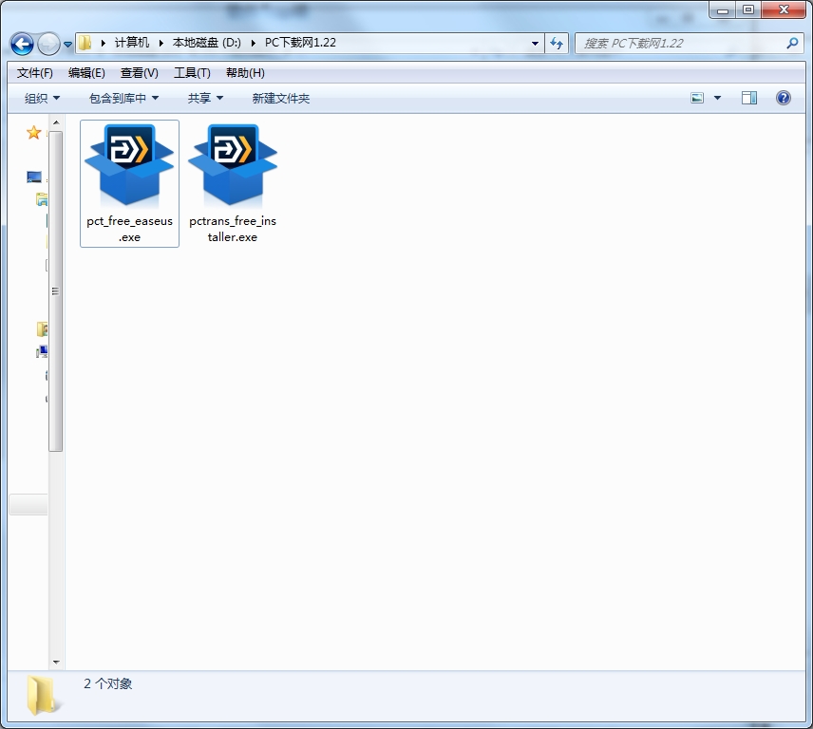
Task: Open the 文件(F) menu
Action: coord(35,73)
